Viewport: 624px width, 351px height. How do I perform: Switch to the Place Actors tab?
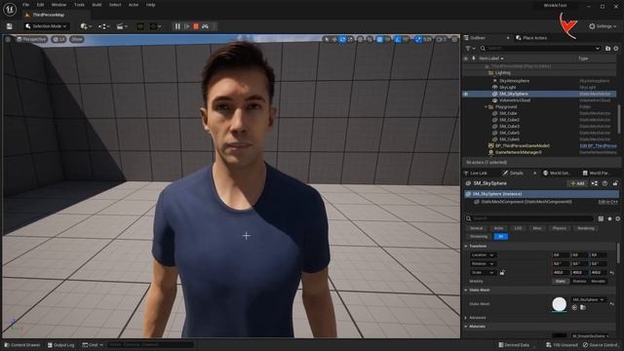tap(531, 38)
